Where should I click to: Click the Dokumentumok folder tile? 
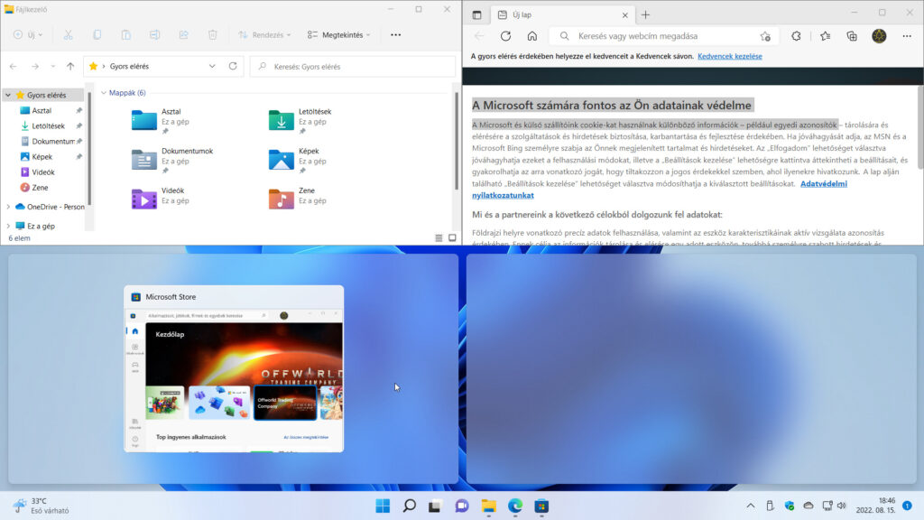tap(172, 161)
